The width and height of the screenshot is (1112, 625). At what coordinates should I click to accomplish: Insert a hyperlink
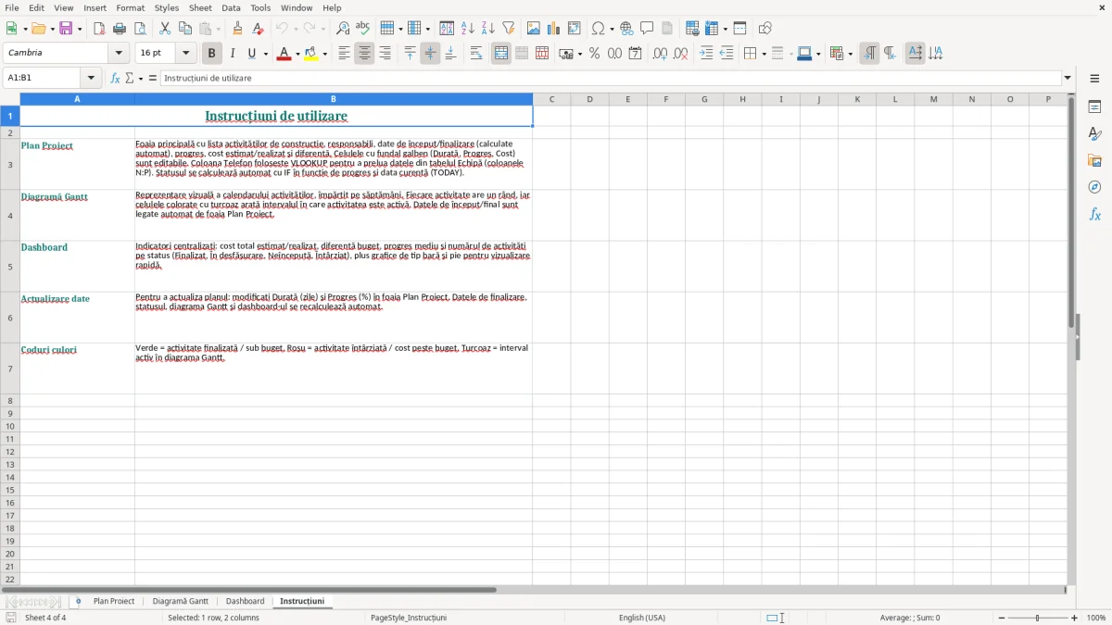pos(626,29)
